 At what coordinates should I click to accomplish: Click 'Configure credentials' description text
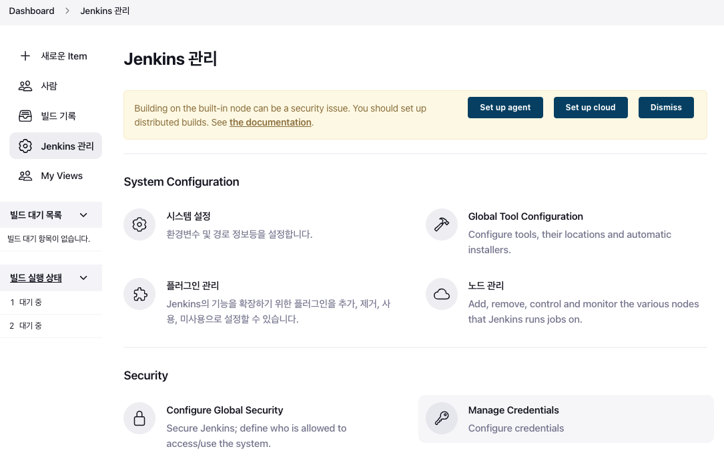pos(516,428)
